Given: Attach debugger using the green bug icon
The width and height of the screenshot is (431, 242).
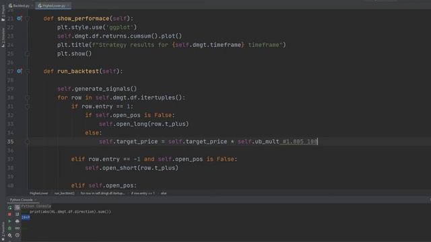Looking at the screenshot, I should pyautogui.click(x=9, y=229).
